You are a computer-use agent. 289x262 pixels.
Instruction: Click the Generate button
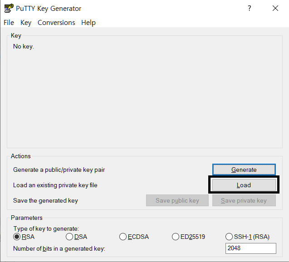click(244, 170)
